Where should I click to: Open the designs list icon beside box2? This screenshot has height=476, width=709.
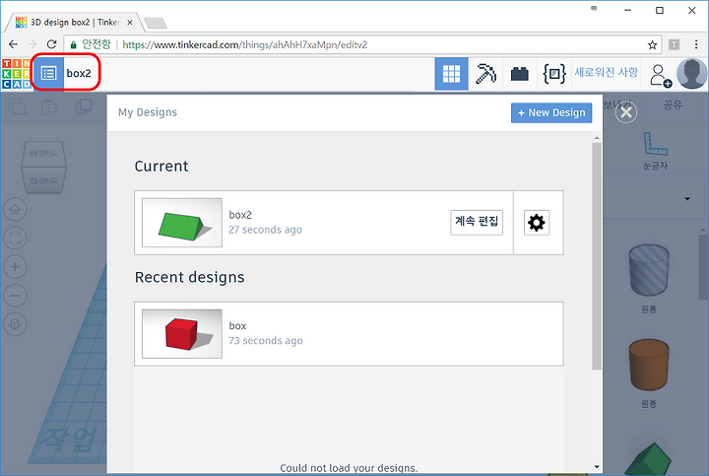click(x=48, y=73)
